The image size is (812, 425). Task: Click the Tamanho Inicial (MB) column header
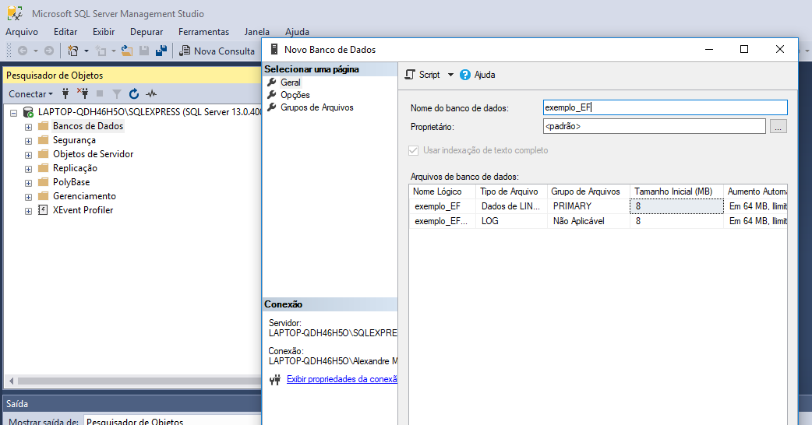click(x=676, y=191)
